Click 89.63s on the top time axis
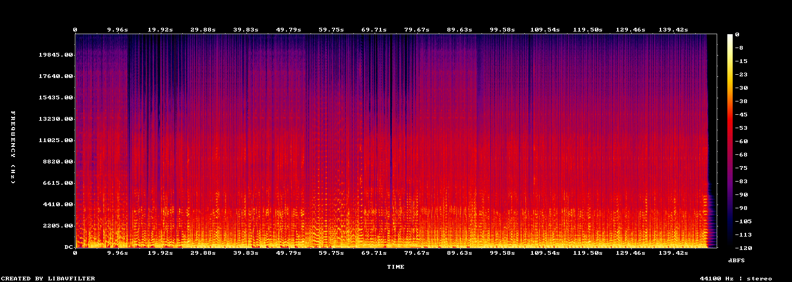 (x=460, y=30)
